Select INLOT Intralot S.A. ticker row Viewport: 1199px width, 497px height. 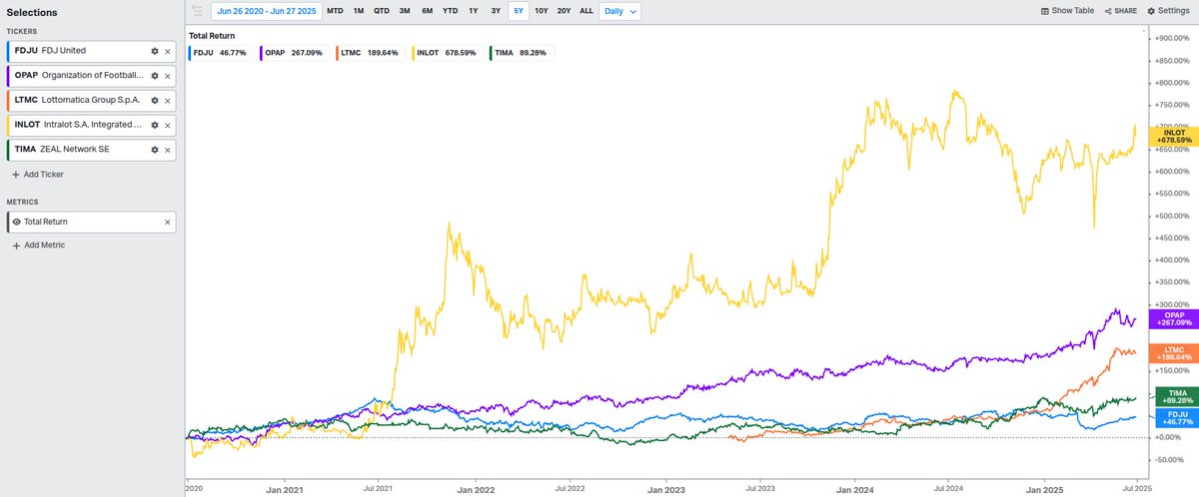pos(91,125)
